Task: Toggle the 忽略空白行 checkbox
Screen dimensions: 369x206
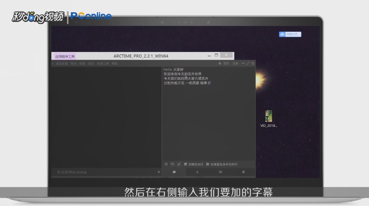Action: tap(186, 164)
